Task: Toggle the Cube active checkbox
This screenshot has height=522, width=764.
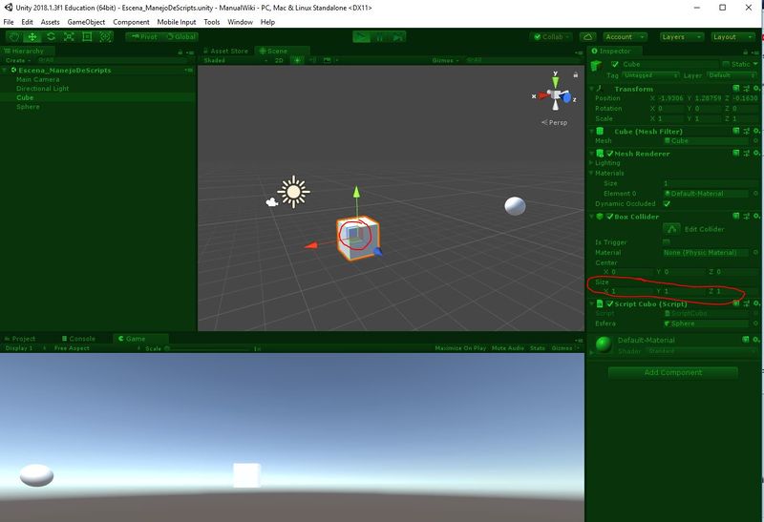Action: pos(614,64)
